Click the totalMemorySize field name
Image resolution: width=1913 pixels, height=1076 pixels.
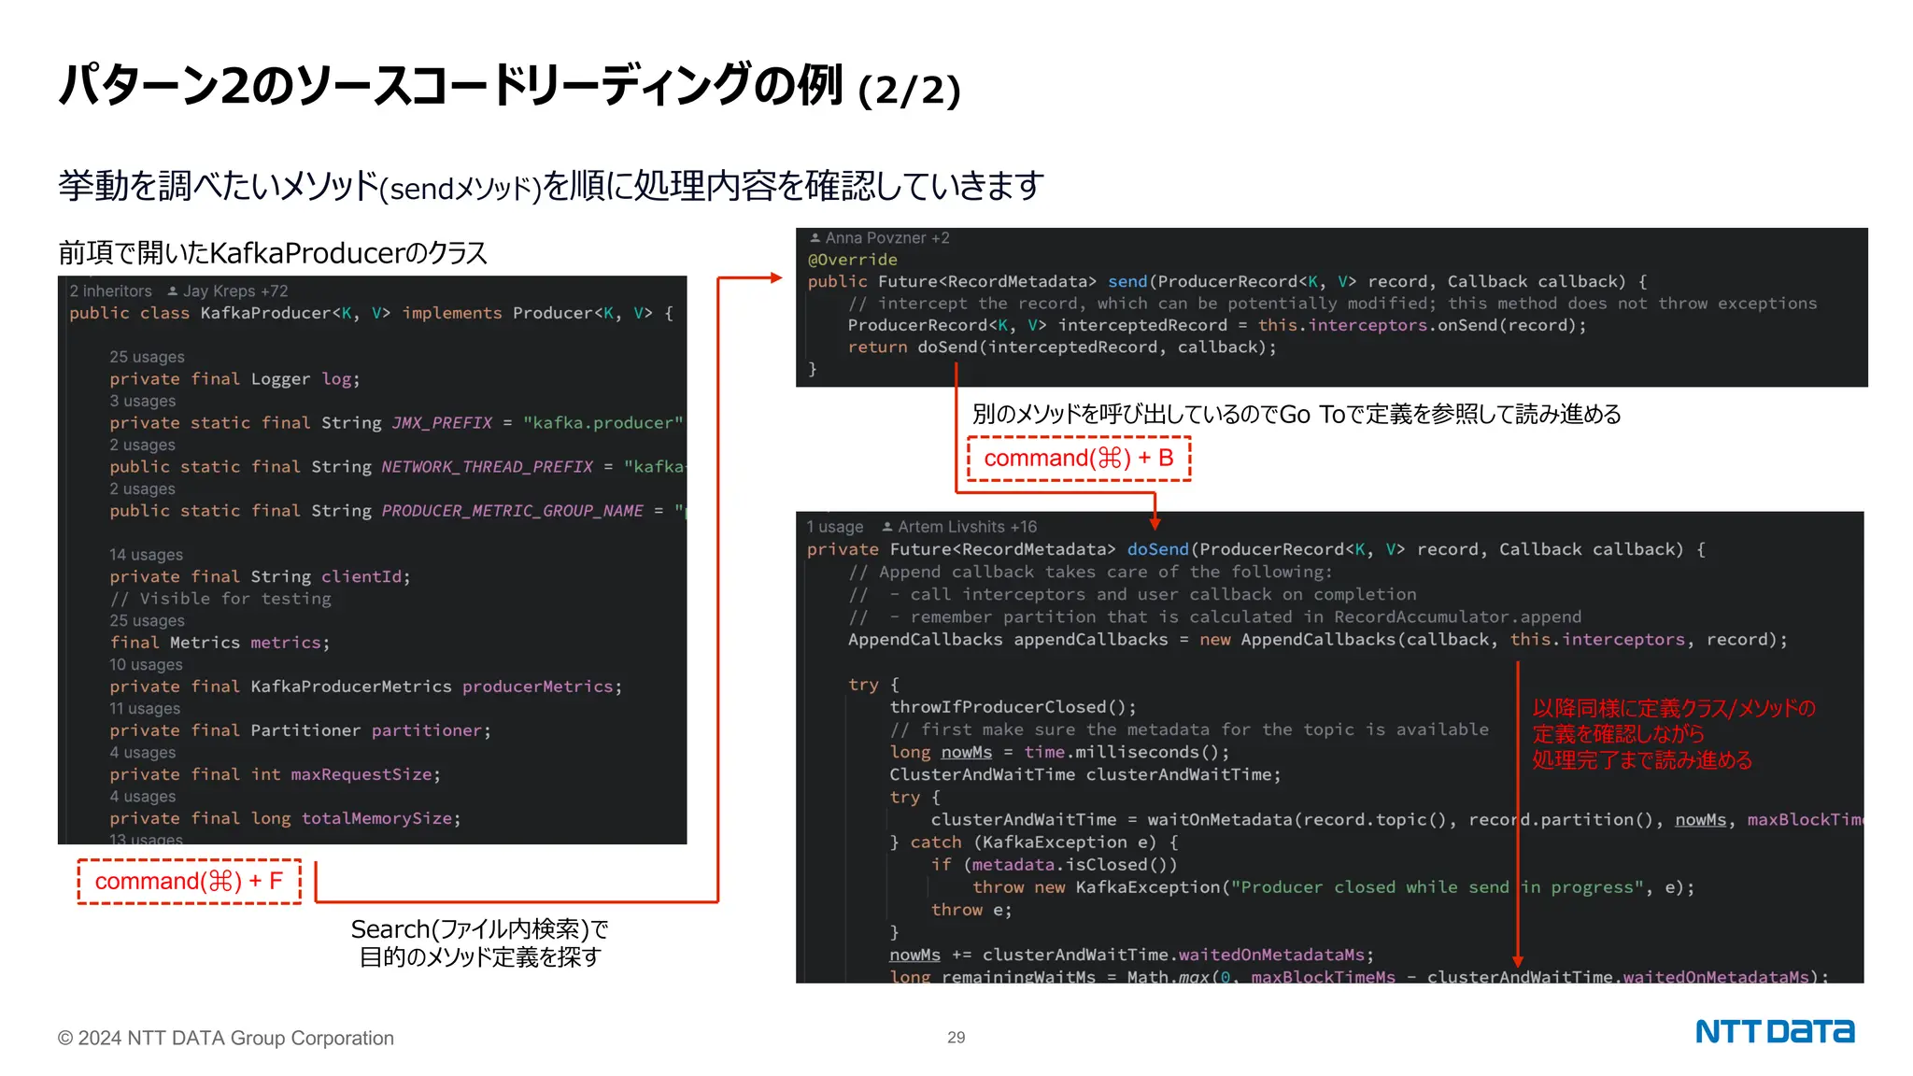click(376, 818)
